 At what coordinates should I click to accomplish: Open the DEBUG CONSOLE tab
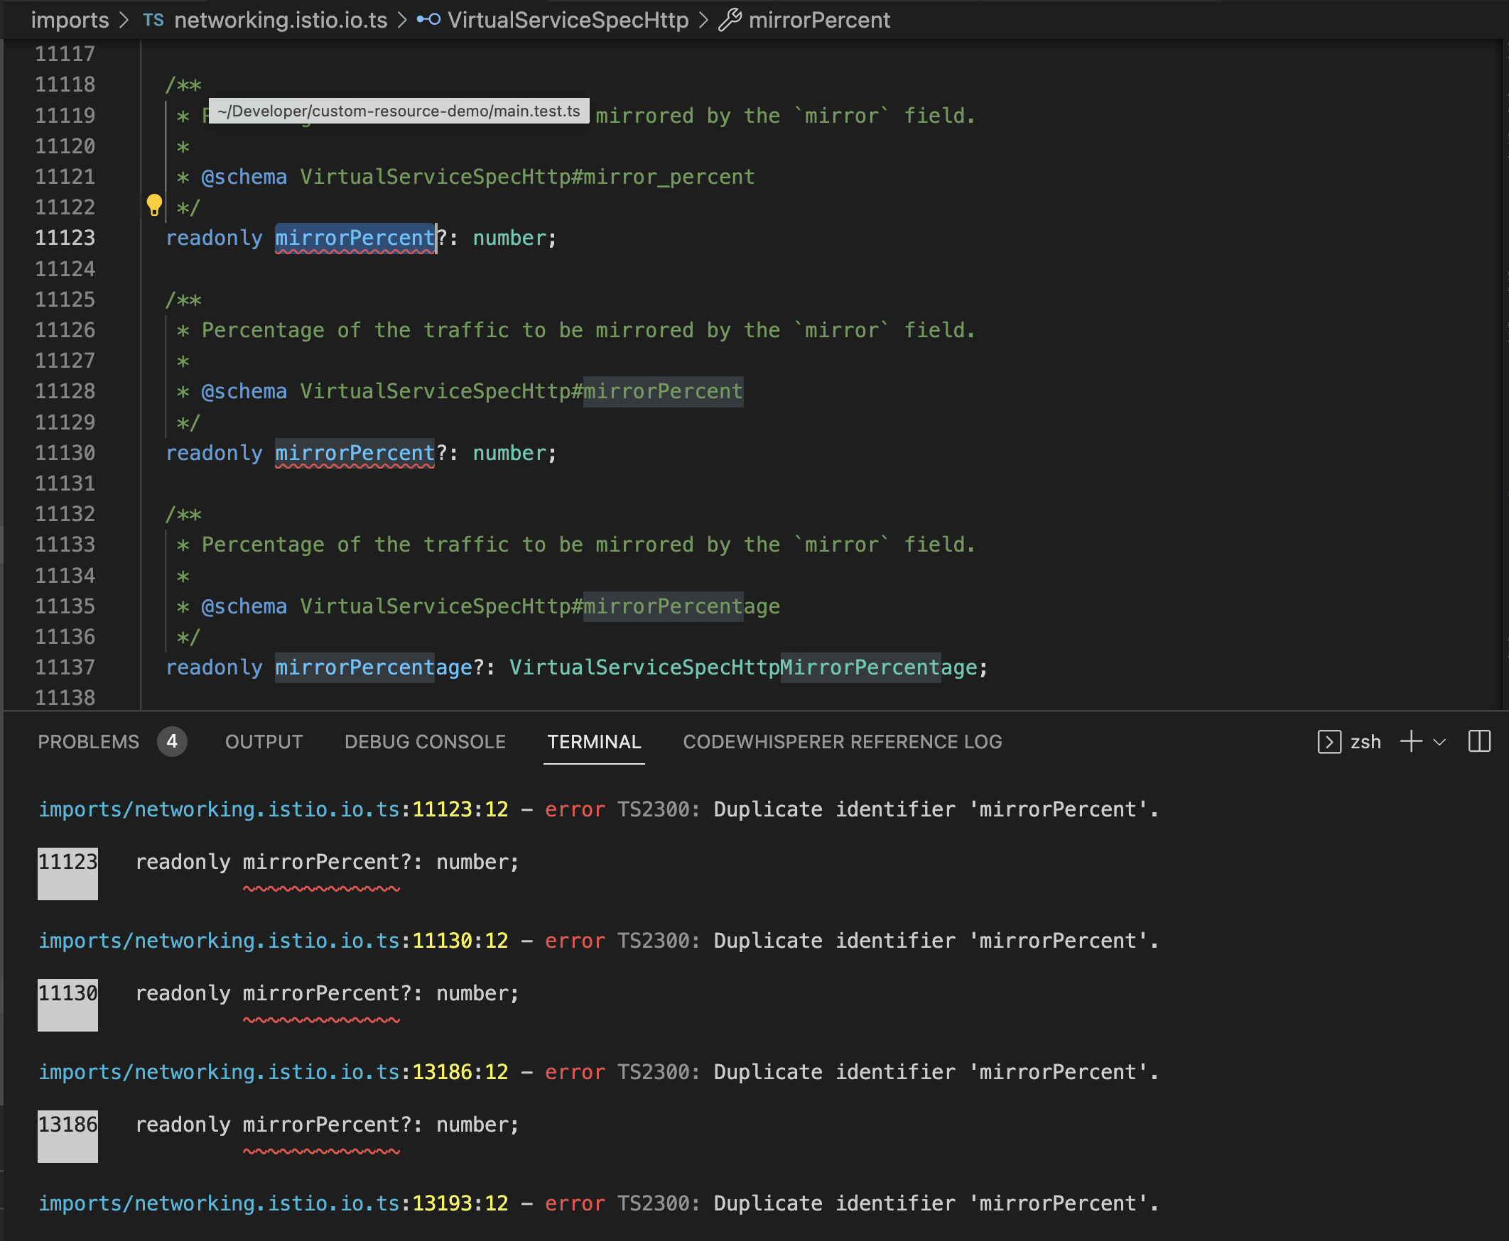pos(425,741)
